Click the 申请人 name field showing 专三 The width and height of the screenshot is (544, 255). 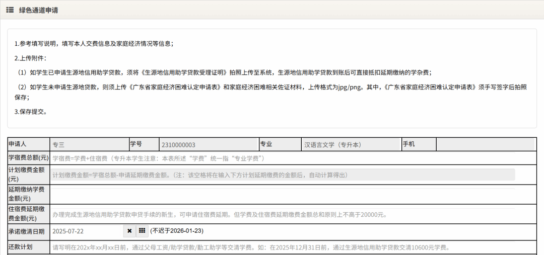coord(89,145)
